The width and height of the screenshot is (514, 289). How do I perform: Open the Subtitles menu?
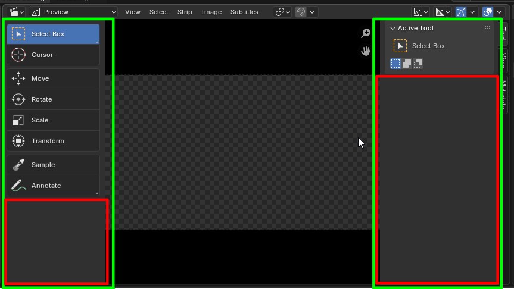point(244,12)
